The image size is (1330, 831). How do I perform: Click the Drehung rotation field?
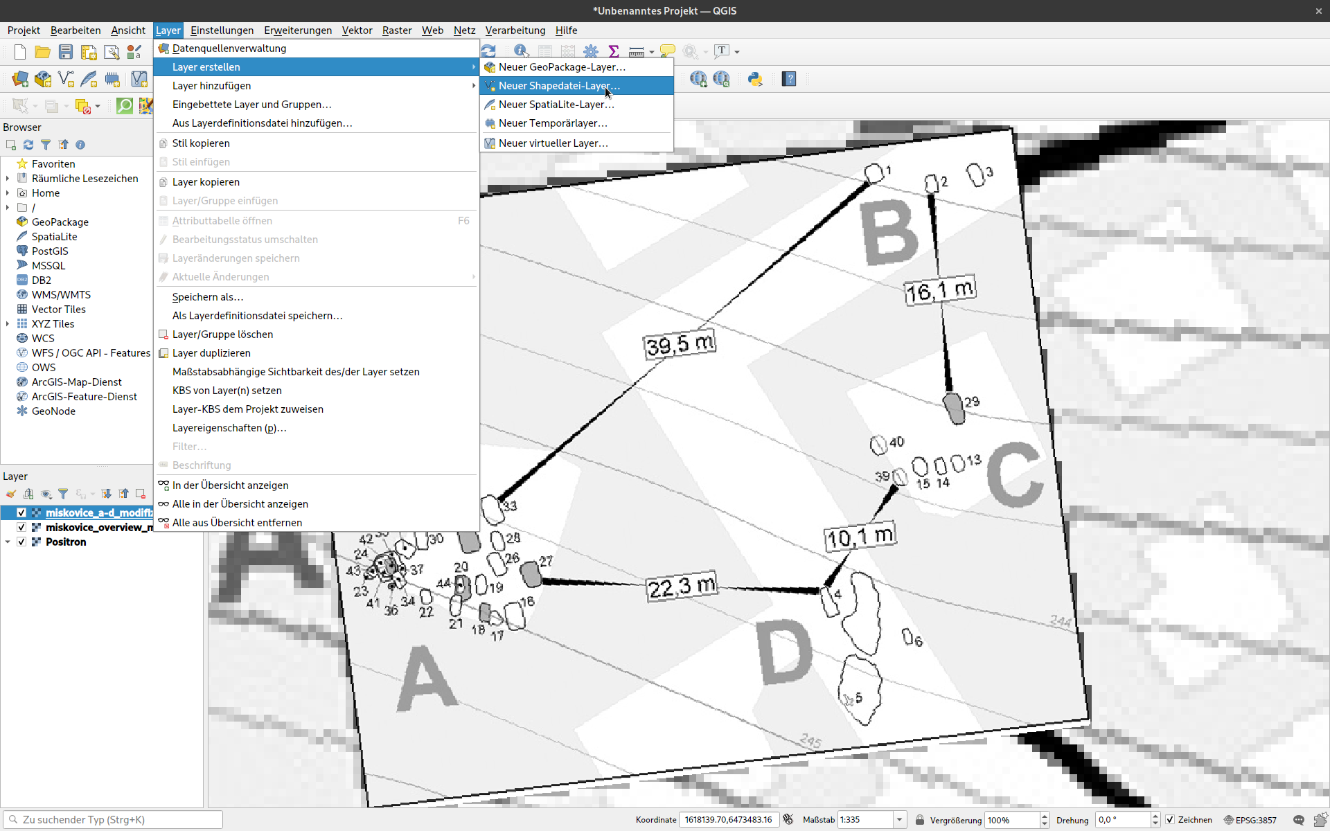pos(1122,820)
